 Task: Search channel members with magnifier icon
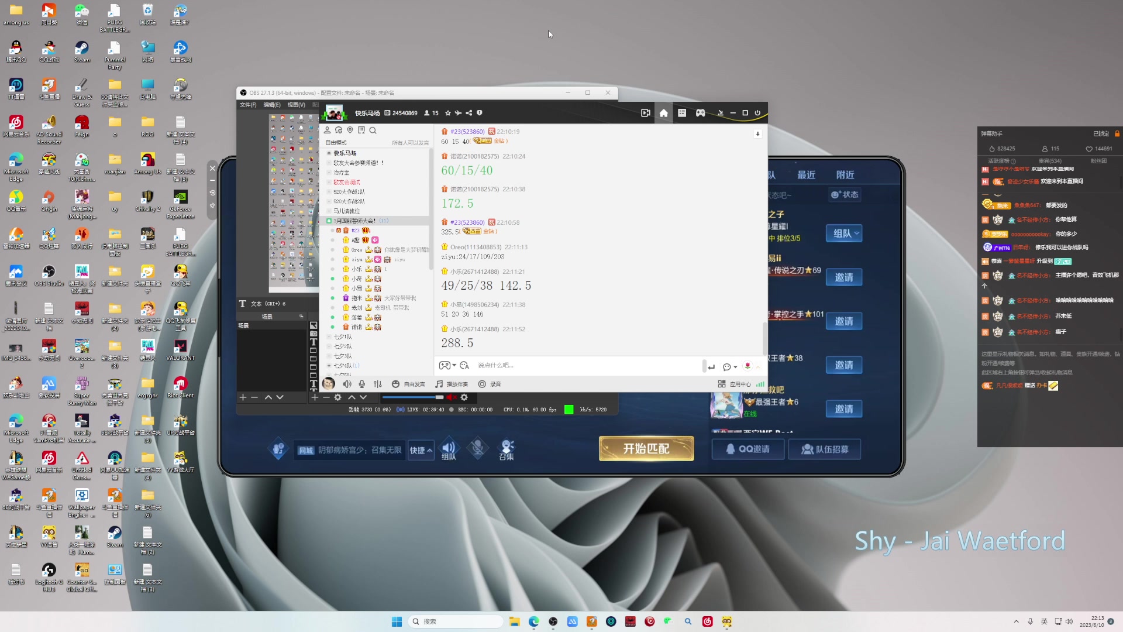(x=373, y=130)
